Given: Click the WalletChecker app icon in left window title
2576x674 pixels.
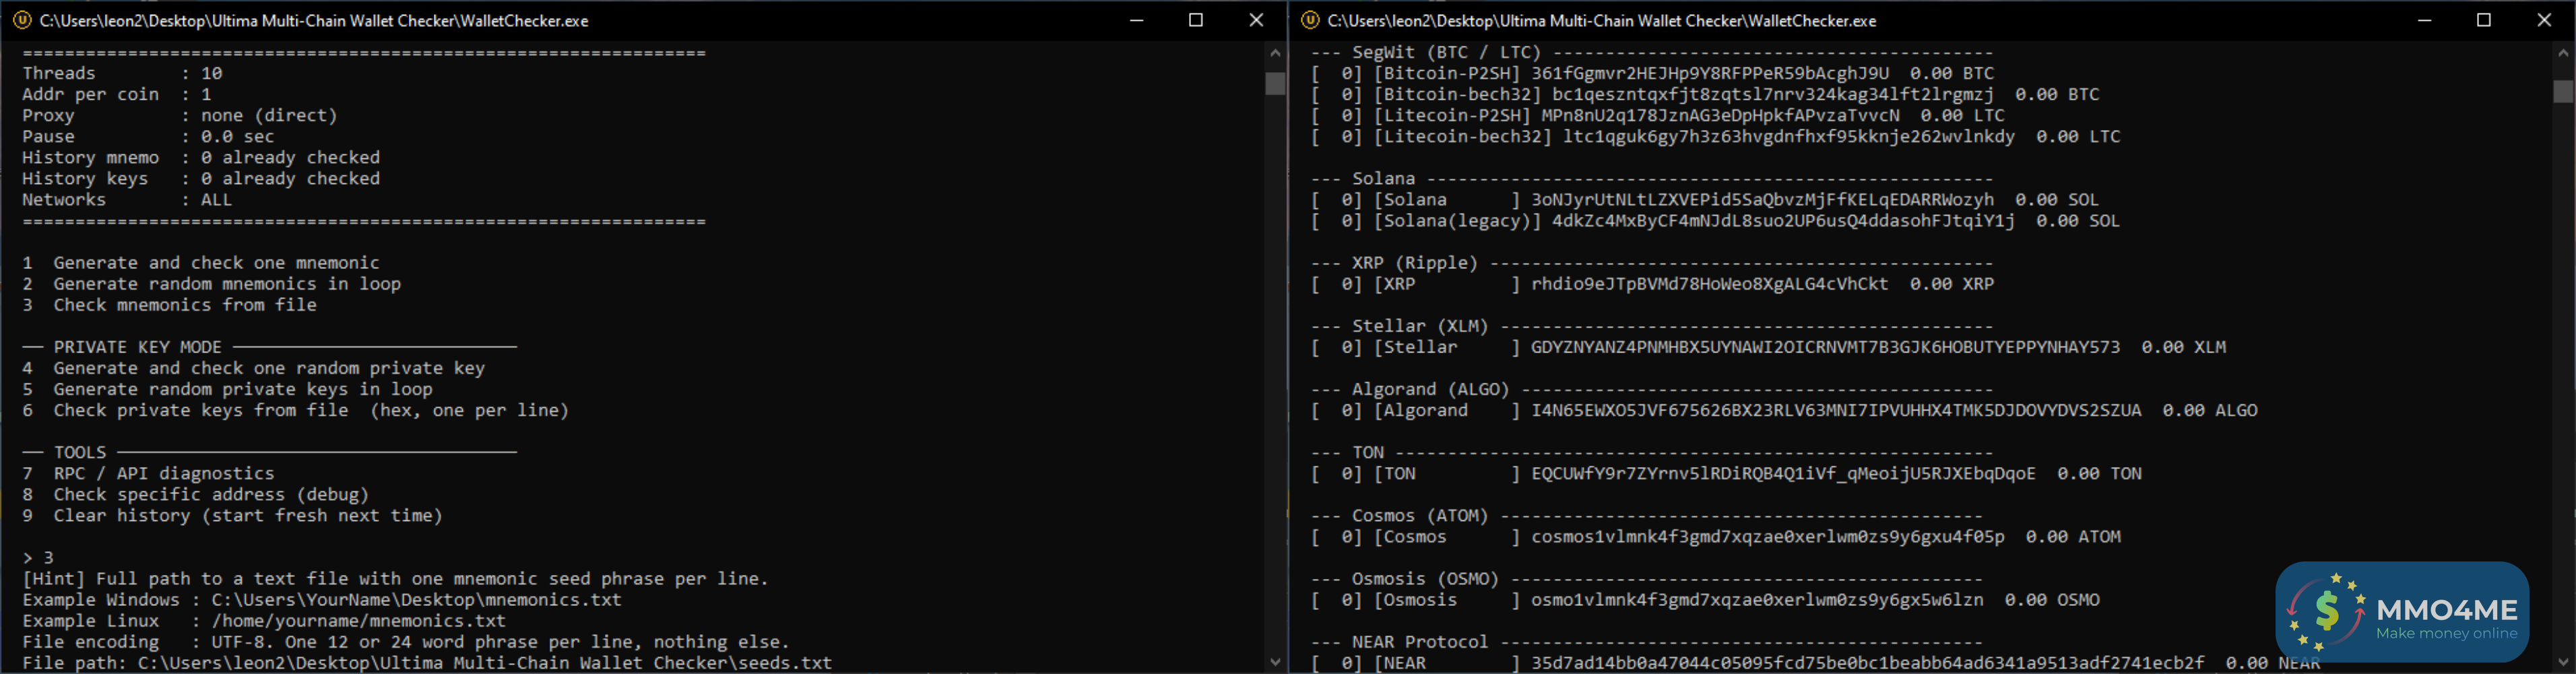Looking at the screenshot, I should [22, 20].
